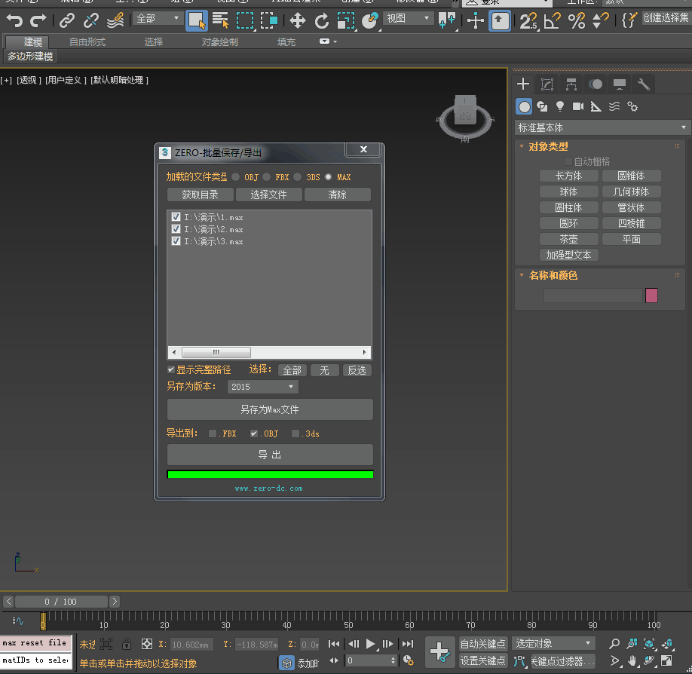Switch to Lights category icon
Viewport: 692px width, 674px height.
560,106
